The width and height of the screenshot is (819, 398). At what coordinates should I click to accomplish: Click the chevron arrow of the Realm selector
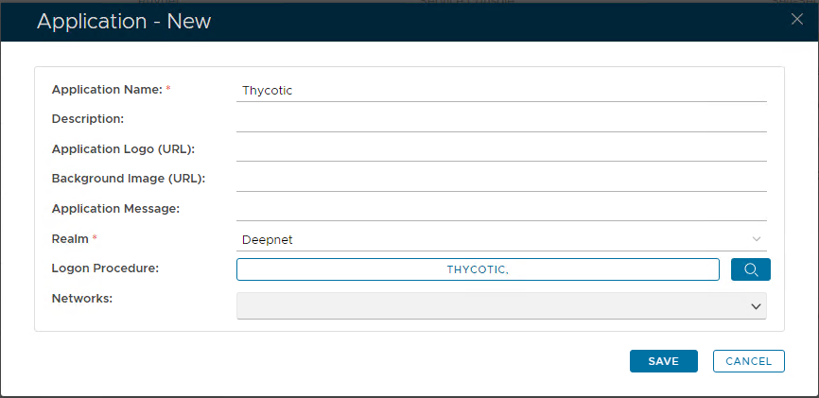(x=756, y=239)
